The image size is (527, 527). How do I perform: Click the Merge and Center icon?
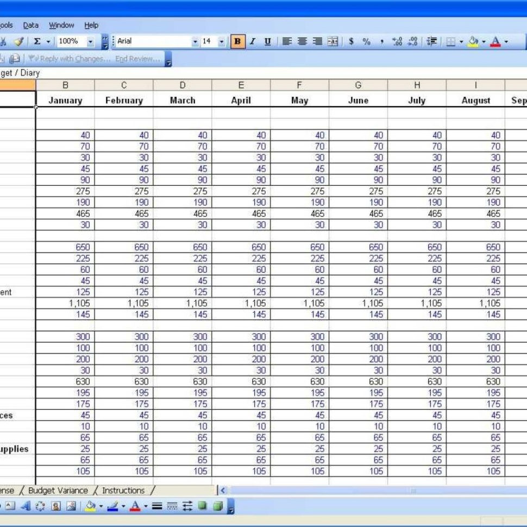[x=332, y=41]
